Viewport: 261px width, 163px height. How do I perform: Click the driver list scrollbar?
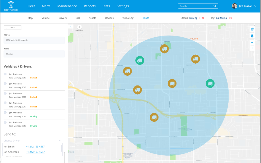coord(62,148)
